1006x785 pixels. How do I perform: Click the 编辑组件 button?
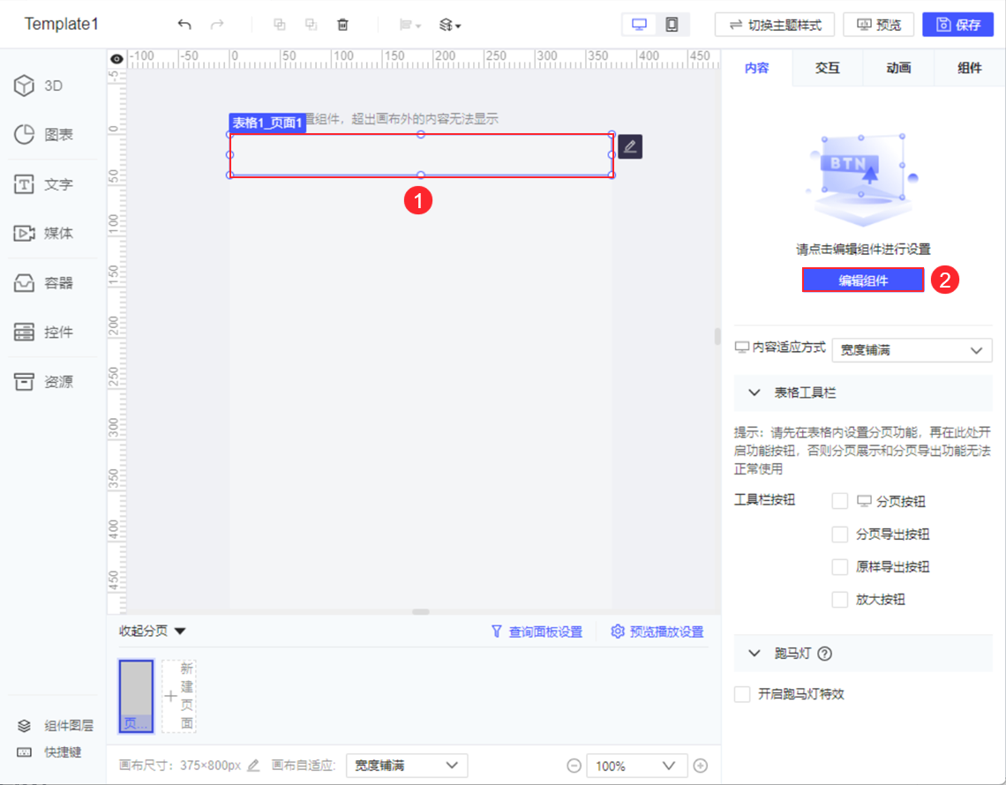click(x=862, y=279)
